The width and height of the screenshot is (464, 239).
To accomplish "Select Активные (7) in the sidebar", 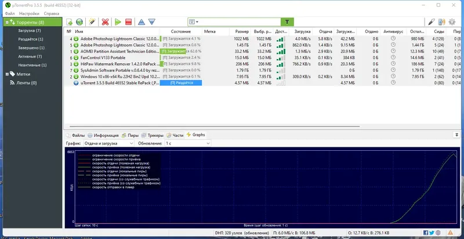I will tap(30, 56).
